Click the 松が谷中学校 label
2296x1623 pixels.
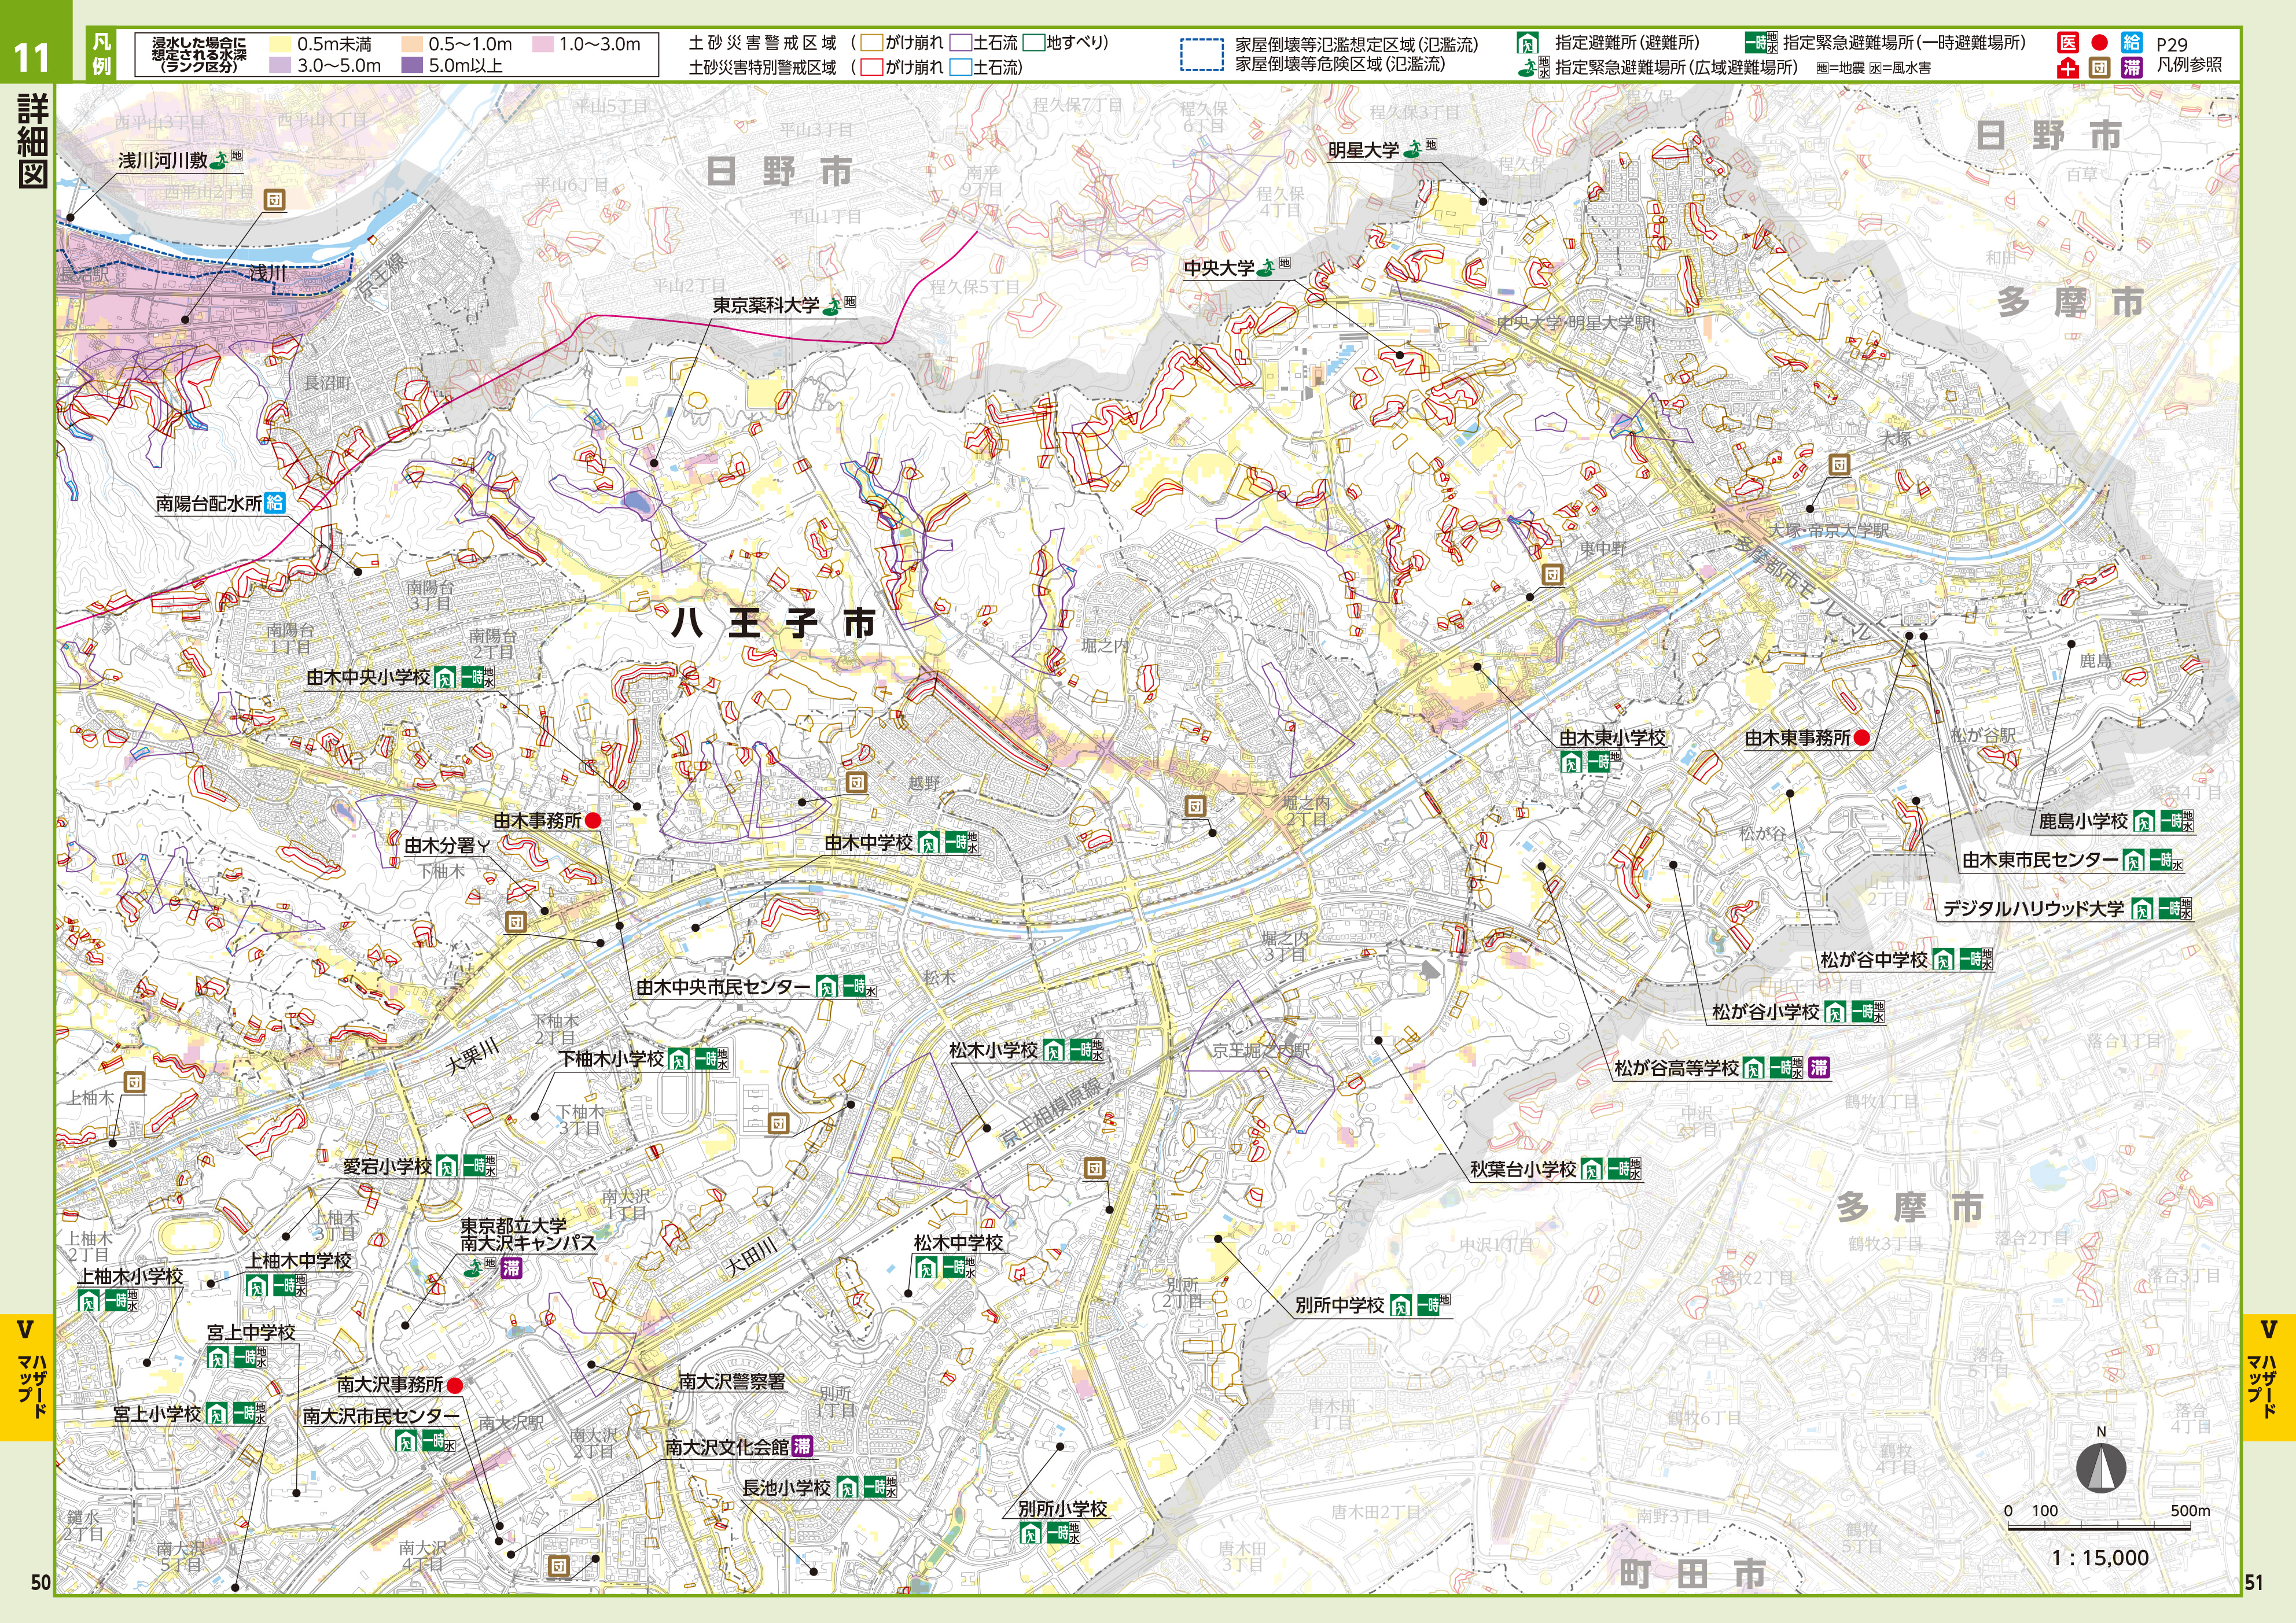(1874, 960)
